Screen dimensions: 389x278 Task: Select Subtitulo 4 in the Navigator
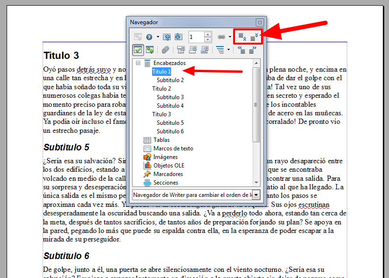[x=170, y=106]
